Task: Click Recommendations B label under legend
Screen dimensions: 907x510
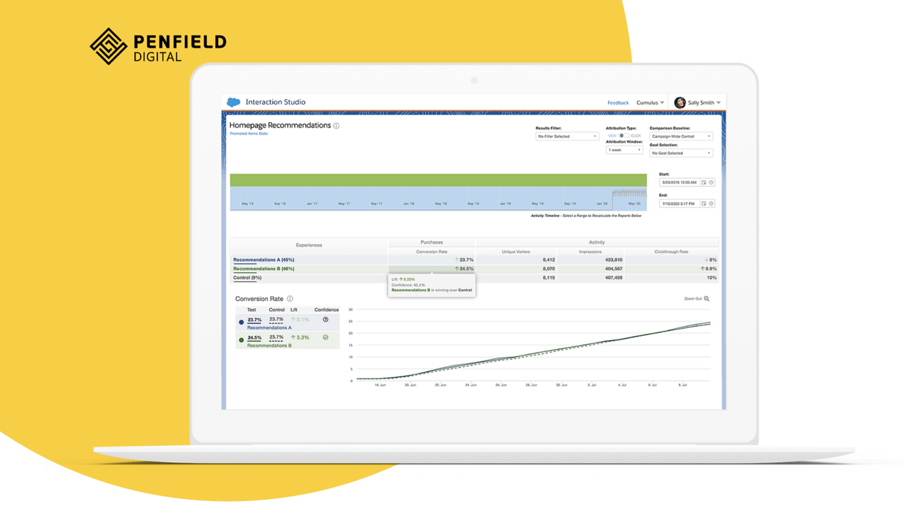Action: pos(269,345)
